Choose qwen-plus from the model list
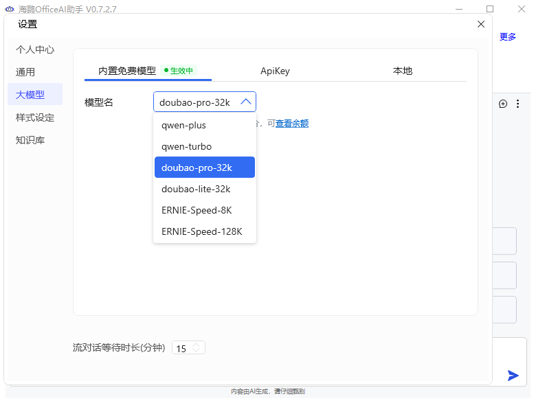The image size is (536, 403). pos(204,126)
